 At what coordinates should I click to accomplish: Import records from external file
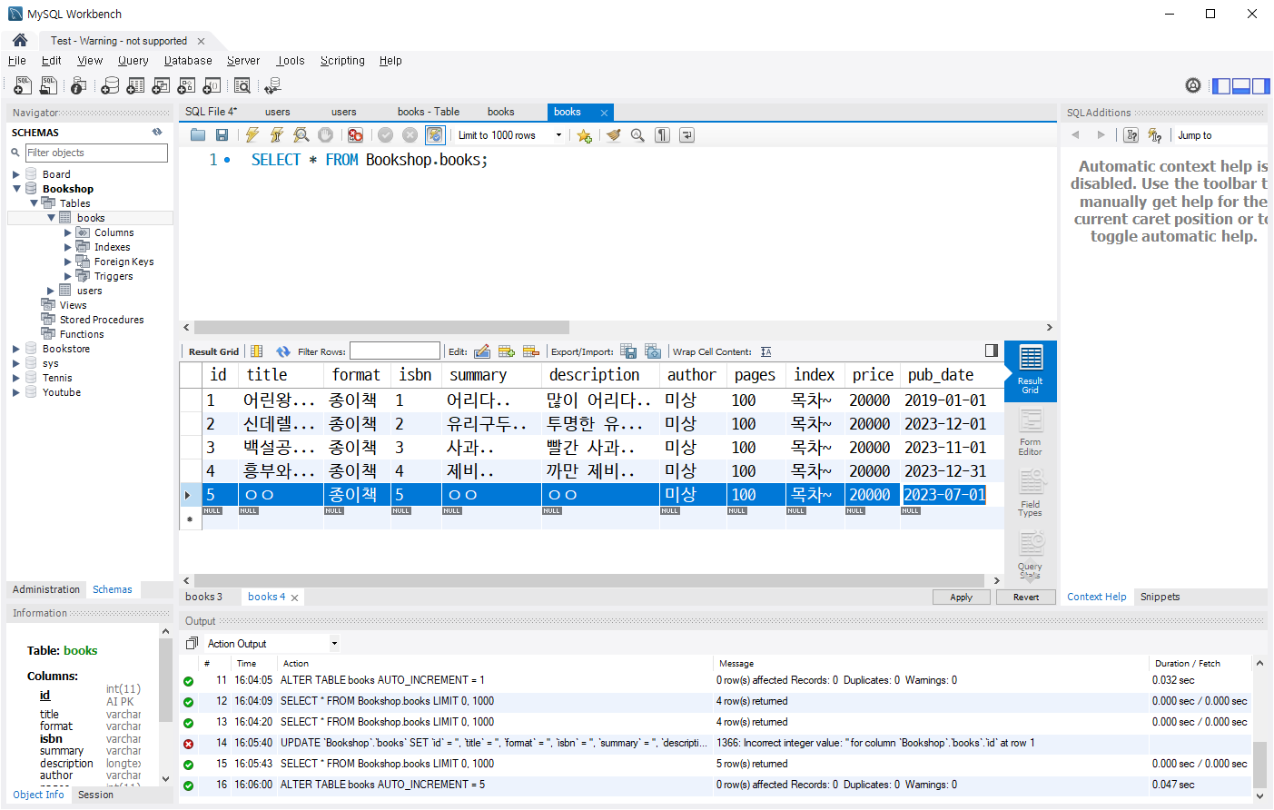pos(653,351)
